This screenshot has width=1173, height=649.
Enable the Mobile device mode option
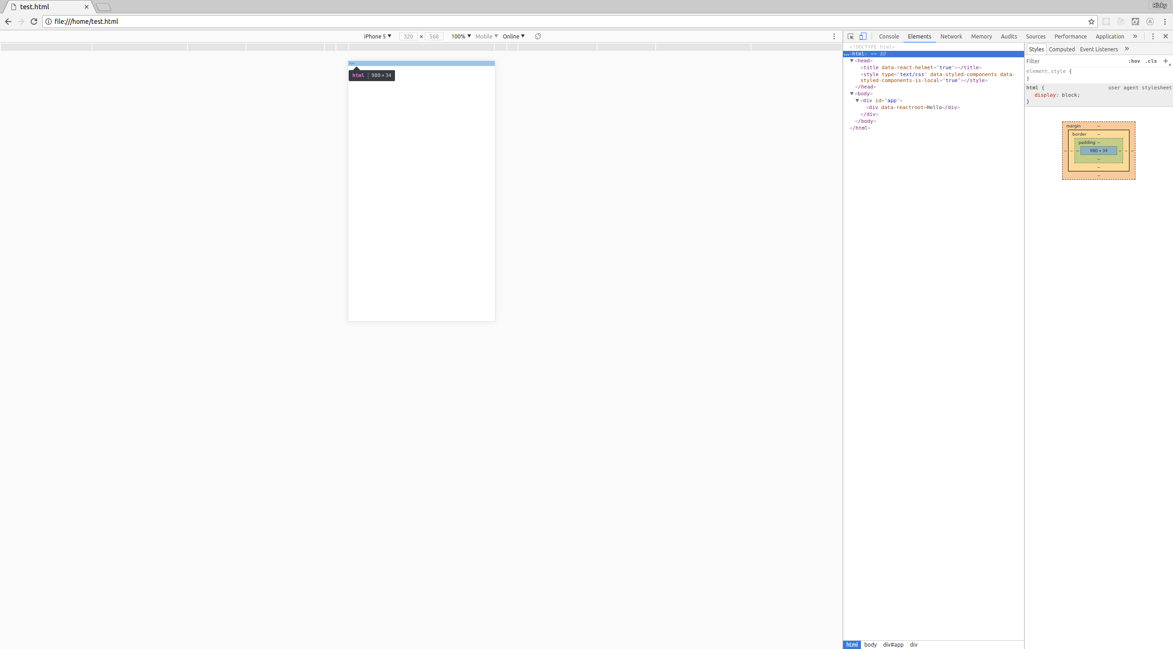coord(486,36)
